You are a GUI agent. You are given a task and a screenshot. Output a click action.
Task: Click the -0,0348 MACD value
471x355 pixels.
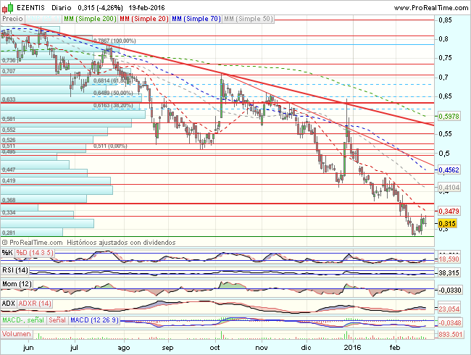[450, 323]
